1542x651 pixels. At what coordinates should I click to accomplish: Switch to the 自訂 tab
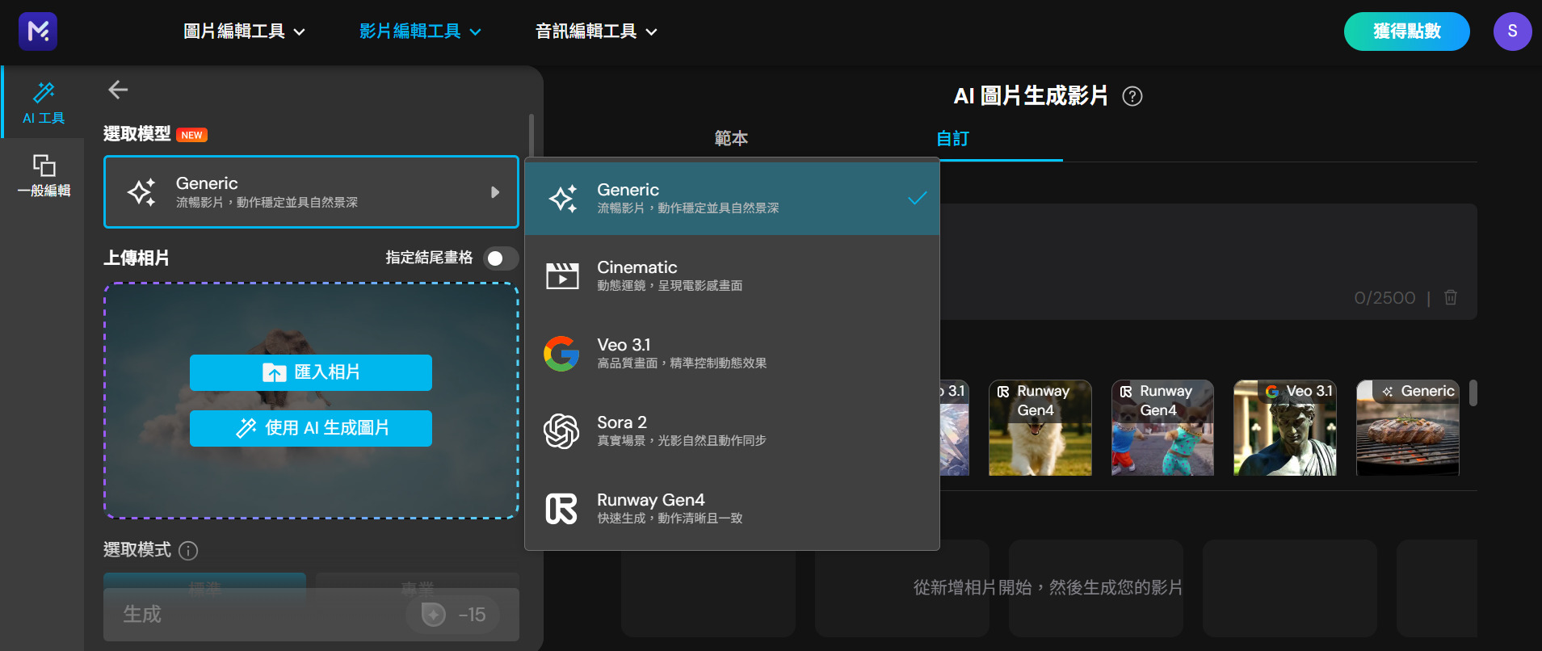point(952,138)
